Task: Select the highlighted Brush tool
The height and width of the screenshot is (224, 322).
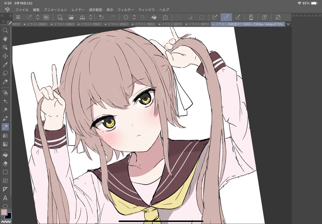Action: pyautogui.click(x=5, y=127)
